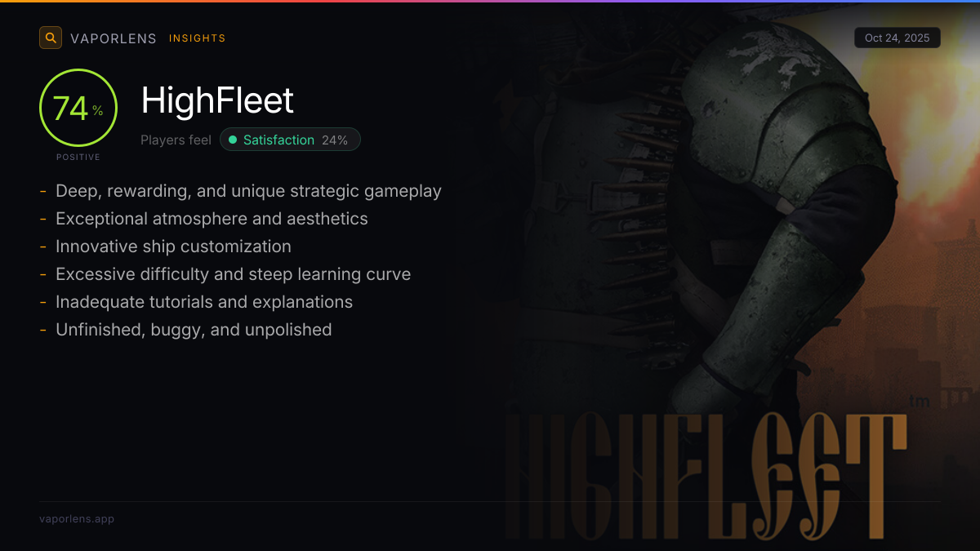Select 'Inadequate tutorials and explanations' bullet
The image size is (980, 551).
[x=204, y=302]
